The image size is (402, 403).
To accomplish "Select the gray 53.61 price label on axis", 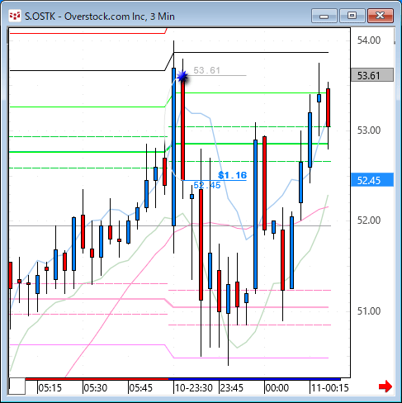I will pos(372,75).
